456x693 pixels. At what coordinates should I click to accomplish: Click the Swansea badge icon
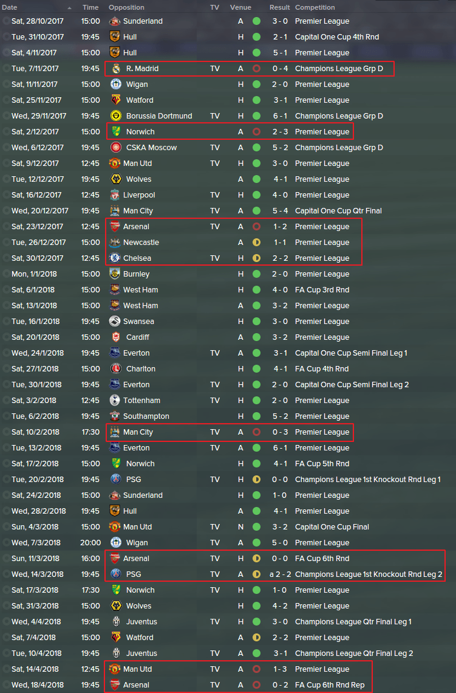coord(115,322)
